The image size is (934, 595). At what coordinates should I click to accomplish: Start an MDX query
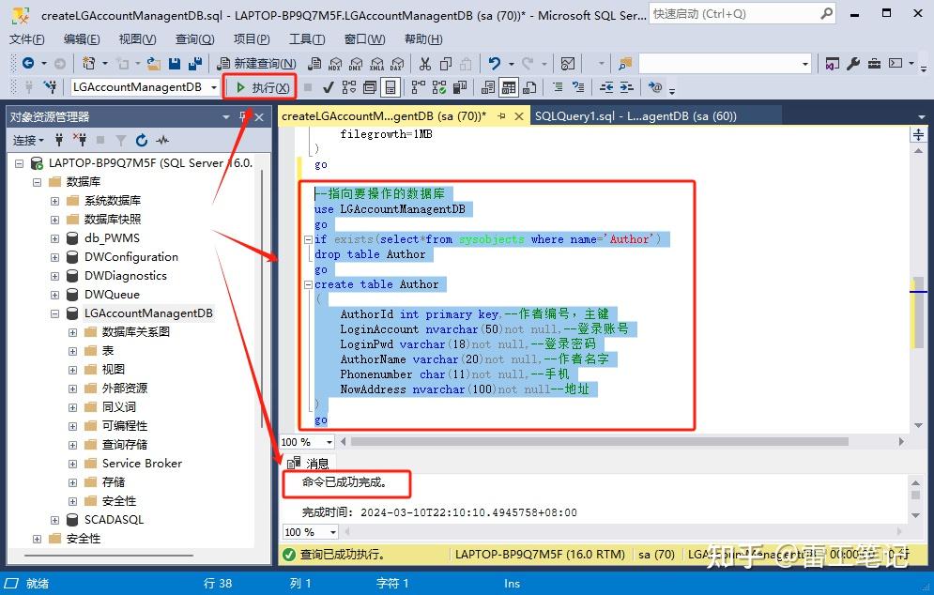click(x=335, y=63)
